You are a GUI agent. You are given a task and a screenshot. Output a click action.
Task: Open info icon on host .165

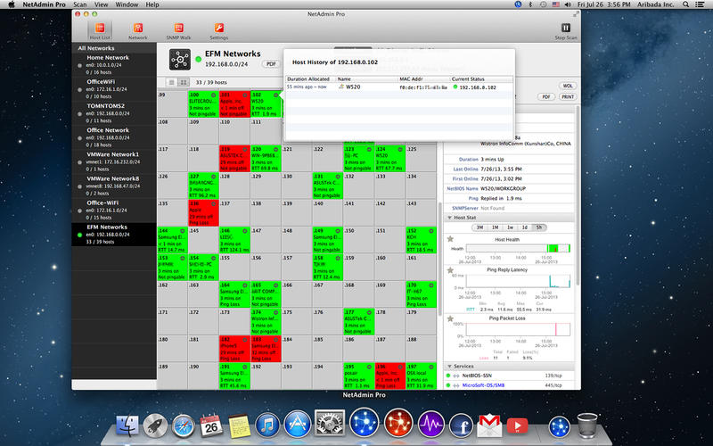point(275,285)
